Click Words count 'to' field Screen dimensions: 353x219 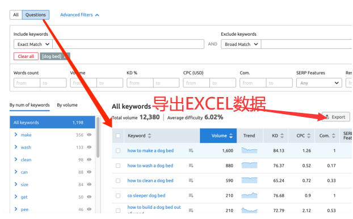click(53, 83)
